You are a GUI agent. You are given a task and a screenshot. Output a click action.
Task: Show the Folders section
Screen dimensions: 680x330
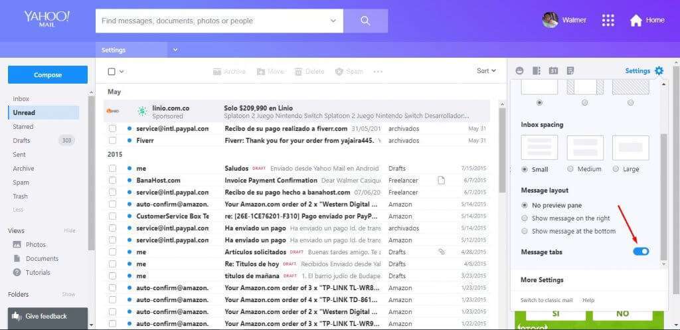pos(68,294)
